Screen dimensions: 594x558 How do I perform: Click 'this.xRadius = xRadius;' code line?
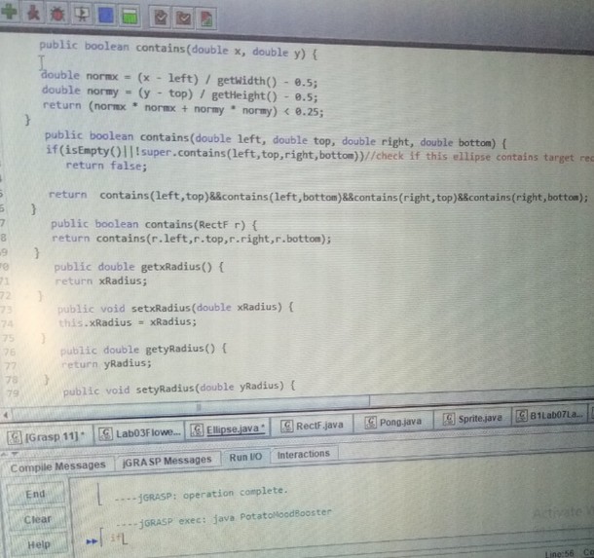(x=128, y=322)
